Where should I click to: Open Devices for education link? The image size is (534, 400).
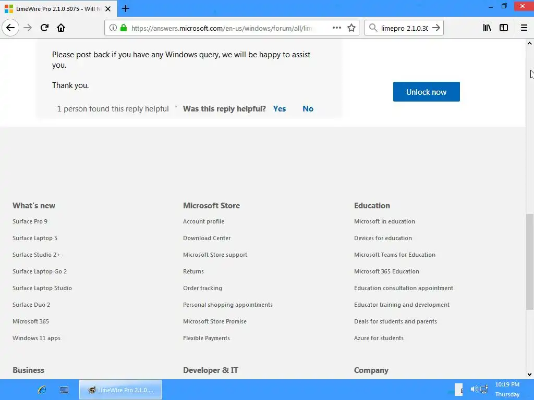pyautogui.click(x=383, y=238)
